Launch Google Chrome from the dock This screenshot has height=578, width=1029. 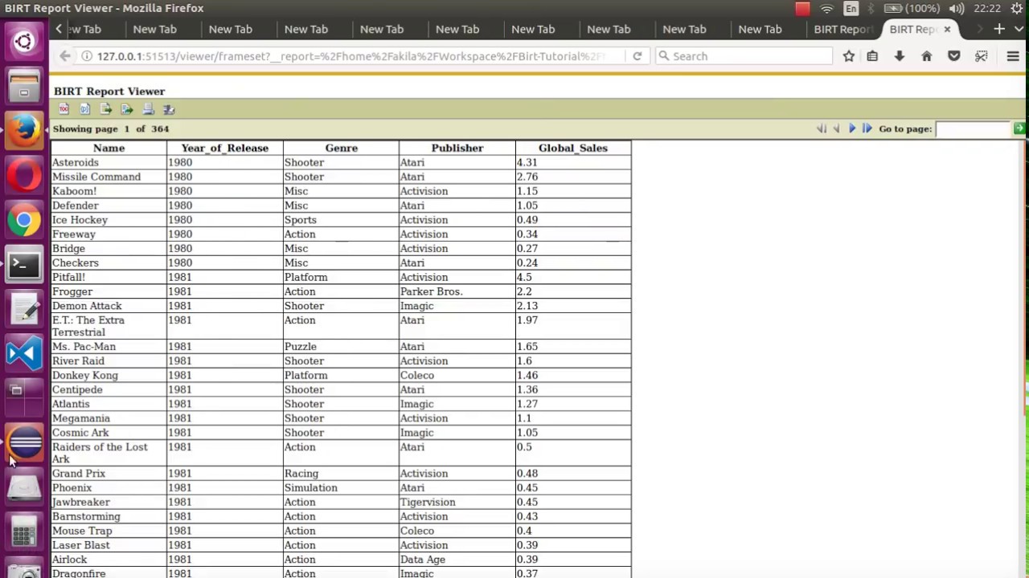[24, 220]
